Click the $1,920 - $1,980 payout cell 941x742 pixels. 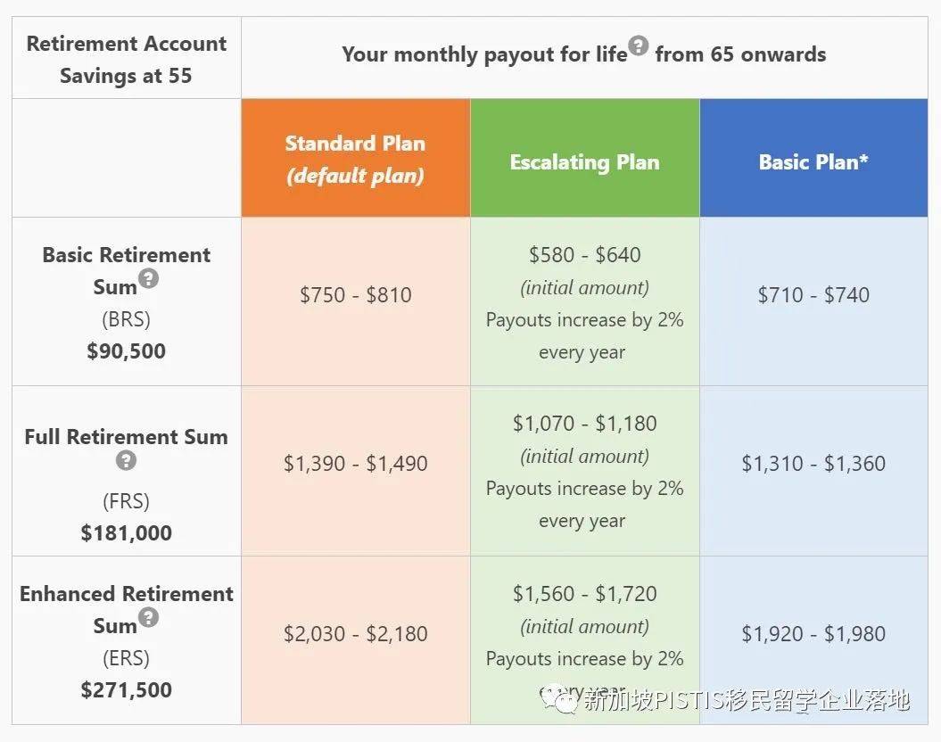[813, 634]
